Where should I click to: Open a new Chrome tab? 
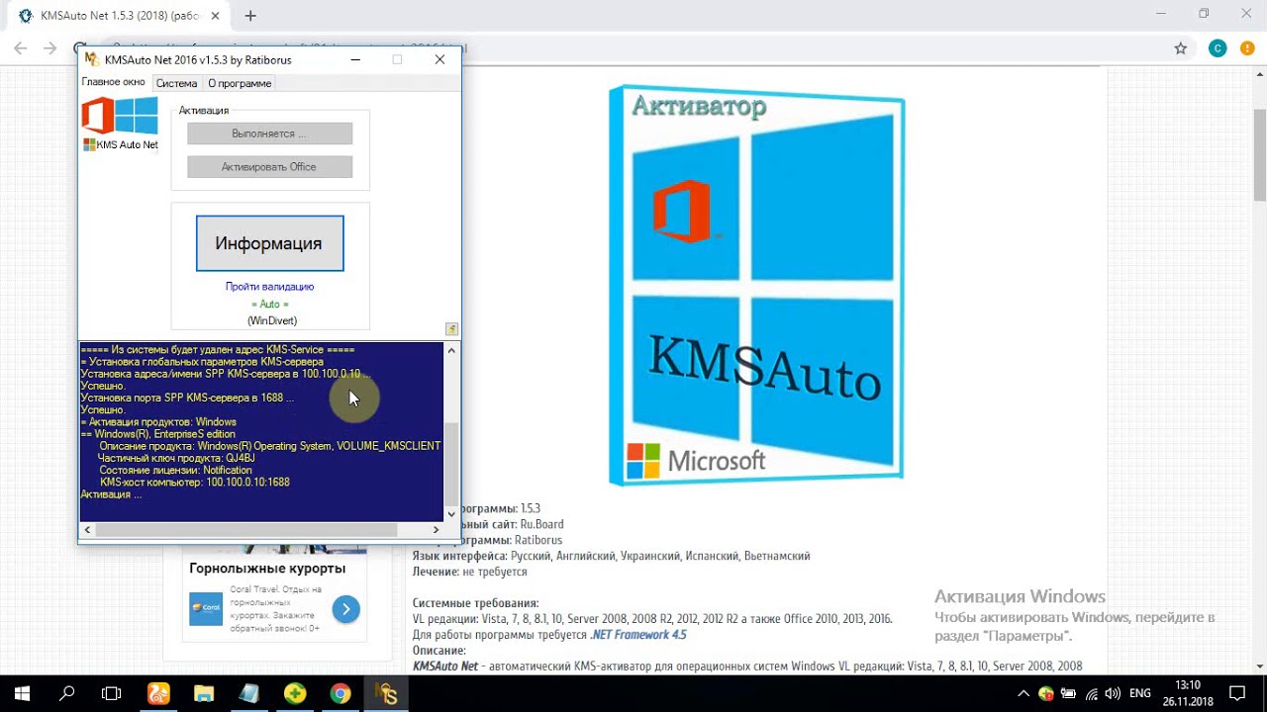coord(250,16)
